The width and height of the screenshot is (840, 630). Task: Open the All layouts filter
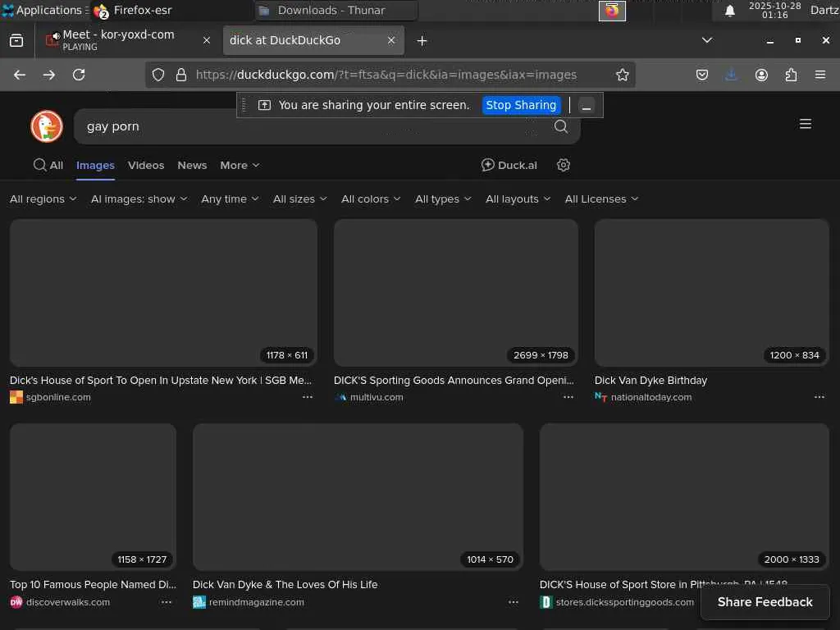pyautogui.click(x=518, y=199)
